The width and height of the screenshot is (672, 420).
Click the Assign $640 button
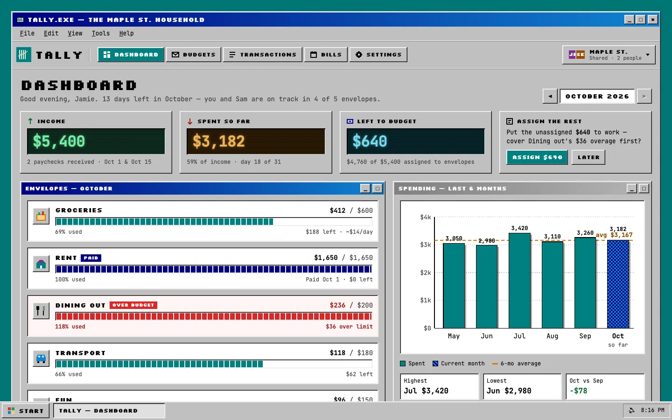537,157
